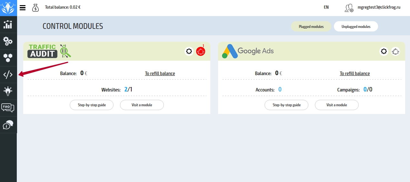Click Google Ads 'Visit a module' button
The width and height of the screenshot is (410, 182).
[336, 105]
